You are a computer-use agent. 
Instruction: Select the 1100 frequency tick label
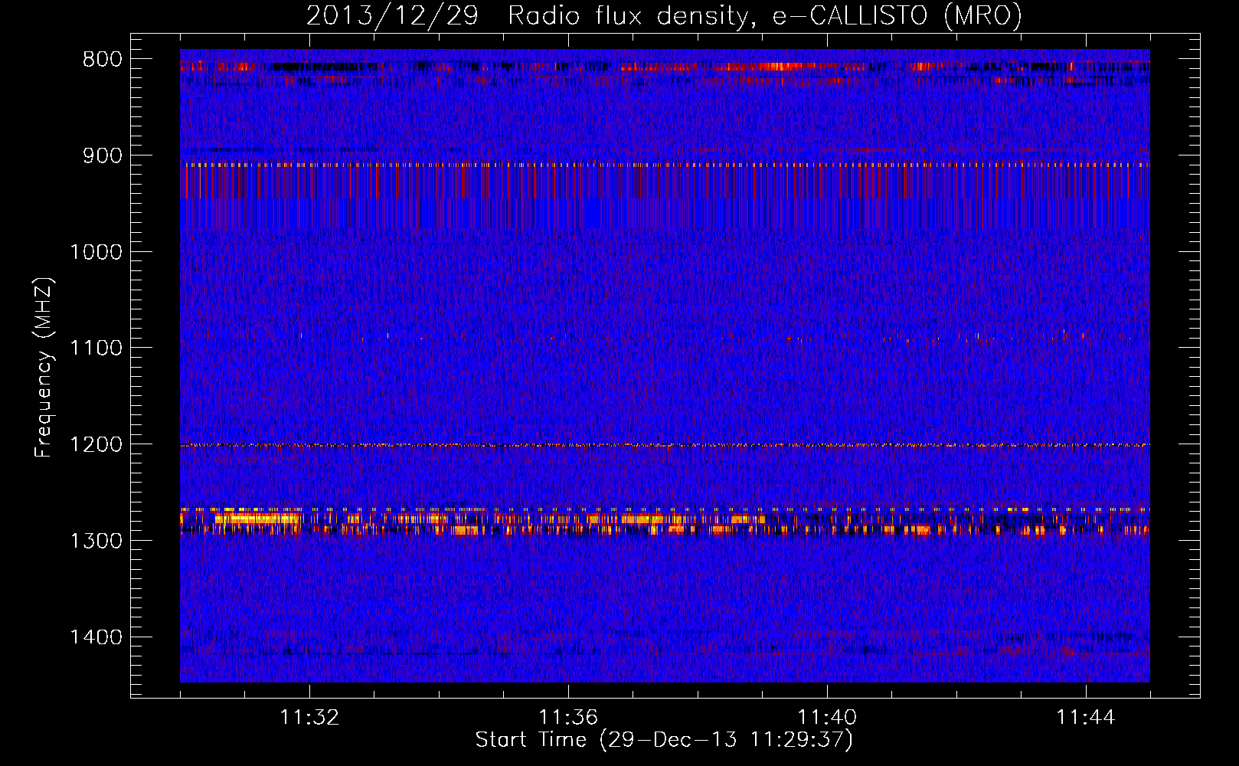point(96,348)
